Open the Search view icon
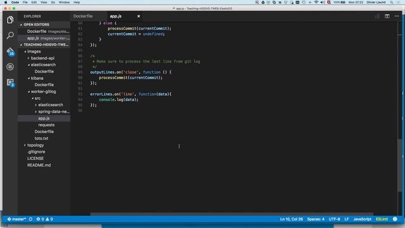 click(x=10, y=35)
